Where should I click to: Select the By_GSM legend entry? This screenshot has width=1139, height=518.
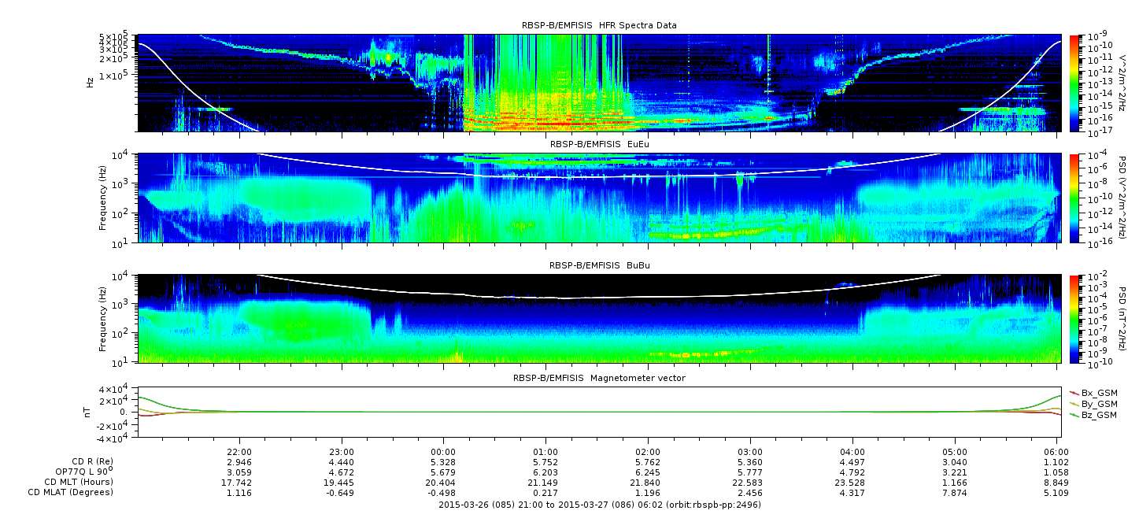click(x=1098, y=404)
